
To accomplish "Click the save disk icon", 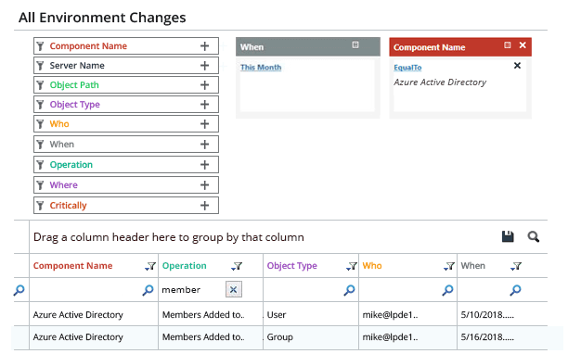I will [508, 236].
